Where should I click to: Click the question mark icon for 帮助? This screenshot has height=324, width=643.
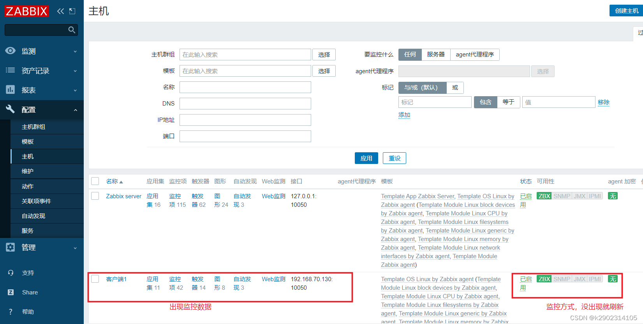[x=11, y=312]
